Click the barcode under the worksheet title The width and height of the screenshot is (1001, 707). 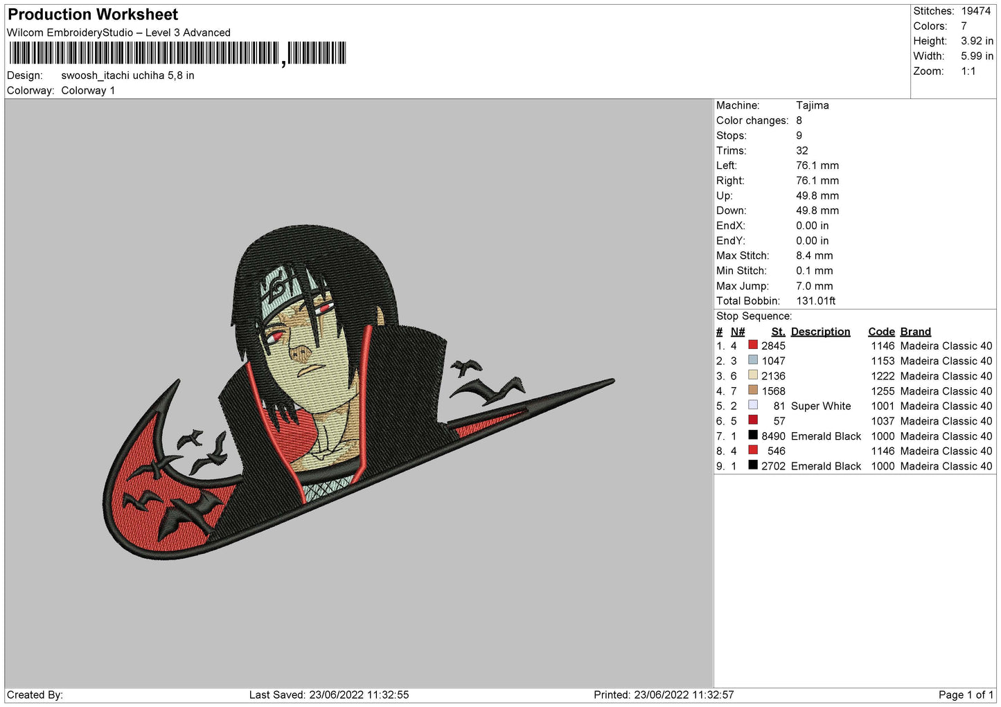tap(177, 53)
